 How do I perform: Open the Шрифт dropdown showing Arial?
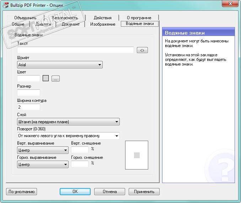[60, 65]
